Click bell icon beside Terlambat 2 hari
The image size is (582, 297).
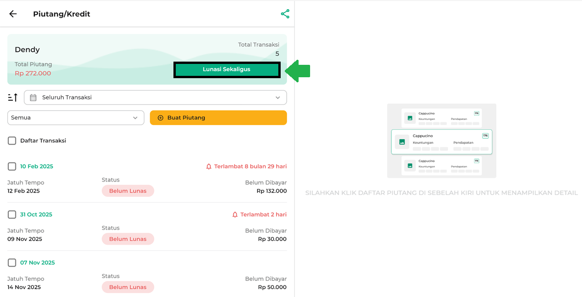235,215
